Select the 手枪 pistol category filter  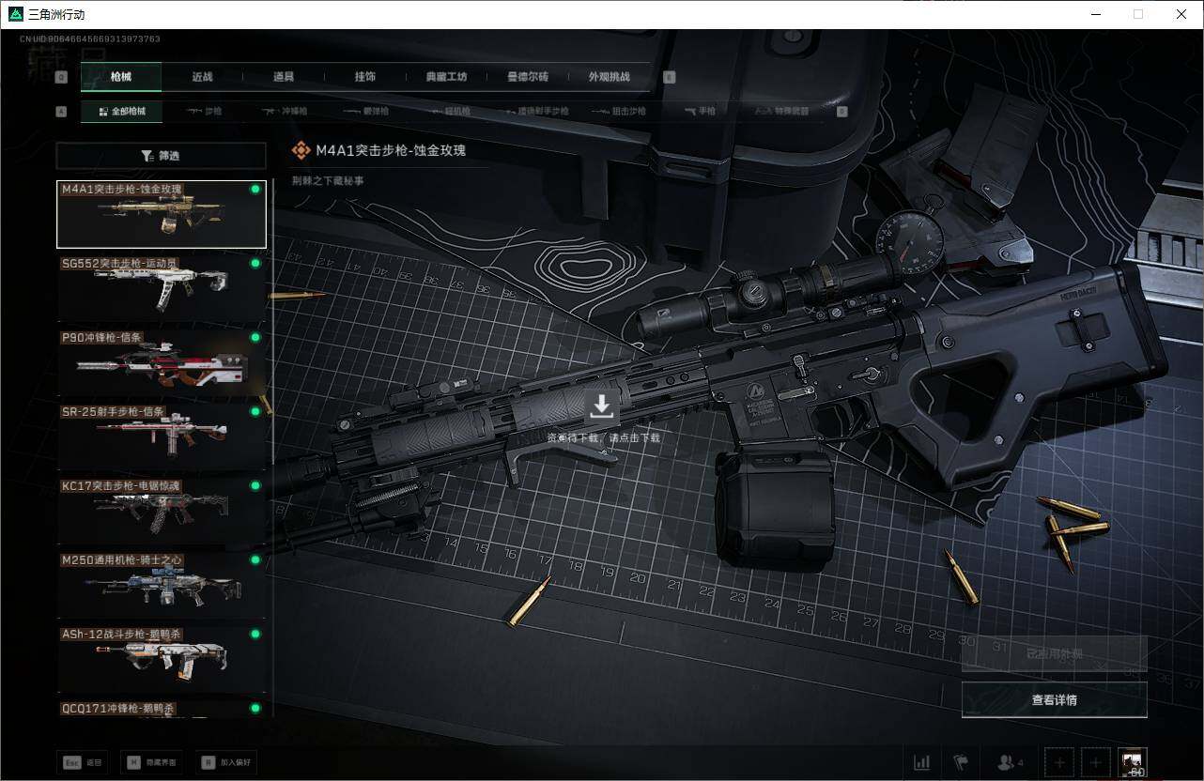tap(700, 111)
